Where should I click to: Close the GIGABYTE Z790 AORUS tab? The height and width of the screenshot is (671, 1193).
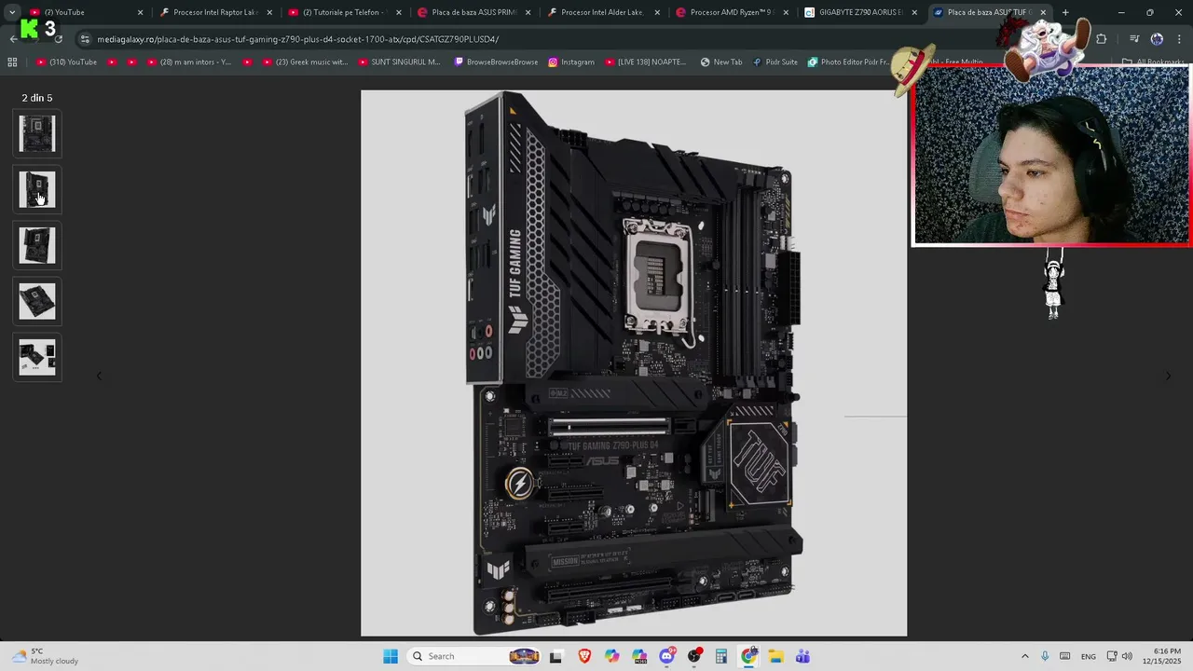[914, 12]
